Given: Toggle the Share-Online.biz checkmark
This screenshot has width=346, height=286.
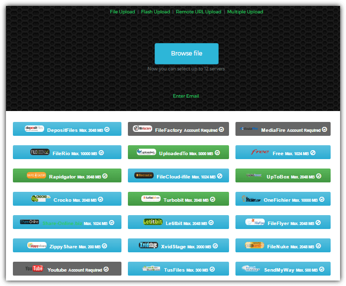Looking at the screenshot, I should click(112, 223).
